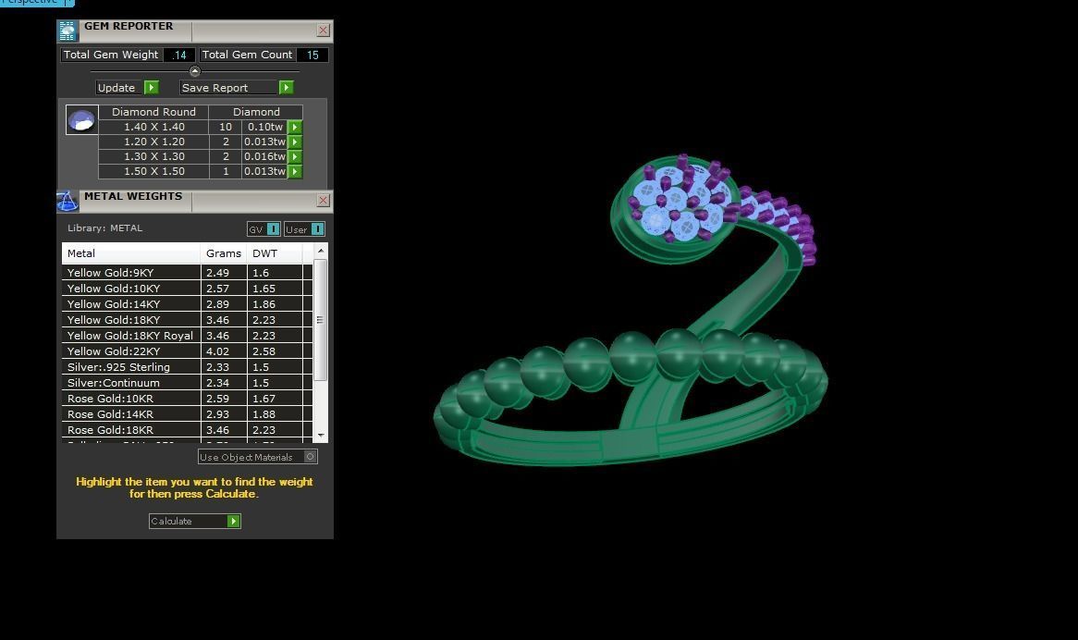Click the 0.10tw weight cell
The width and height of the screenshot is (1078, 640).
click(264, 128)
